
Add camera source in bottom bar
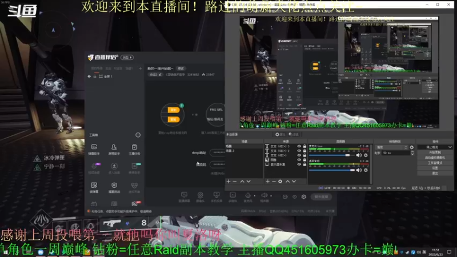(201, 196)
